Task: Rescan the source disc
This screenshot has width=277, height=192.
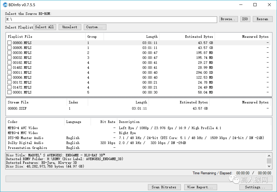Action: click(263, 19)
